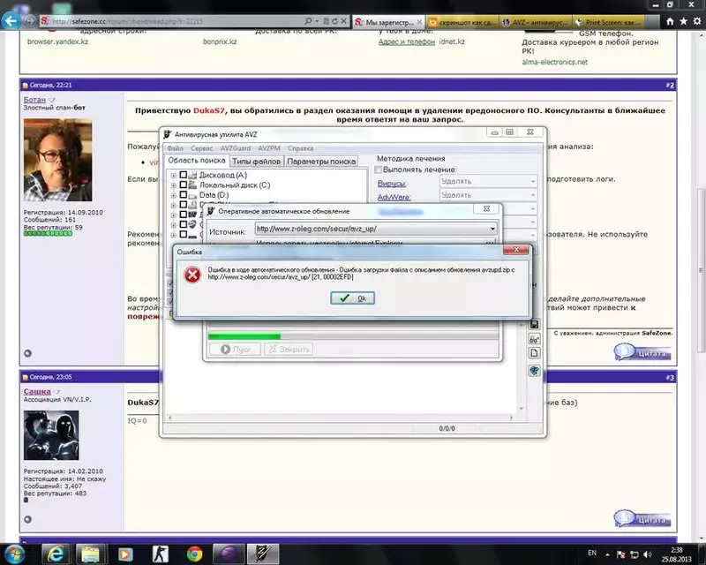Click the save log floppy icon in AVZ
The image size is (706, 565).
[534, 324]
